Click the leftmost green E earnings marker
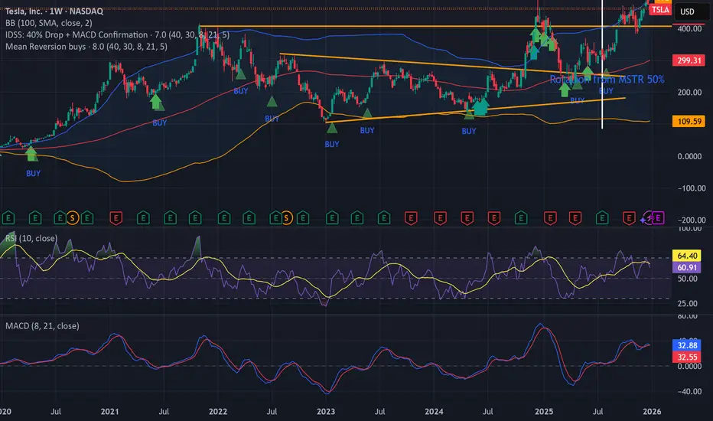The width and height of the screenshot is (713, 421). point(8,218)
